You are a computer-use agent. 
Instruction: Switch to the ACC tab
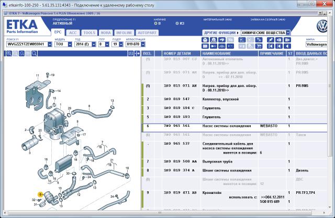coord(73,32)
